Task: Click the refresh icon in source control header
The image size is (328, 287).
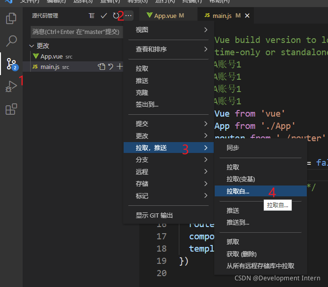Action: click(116, 16)
